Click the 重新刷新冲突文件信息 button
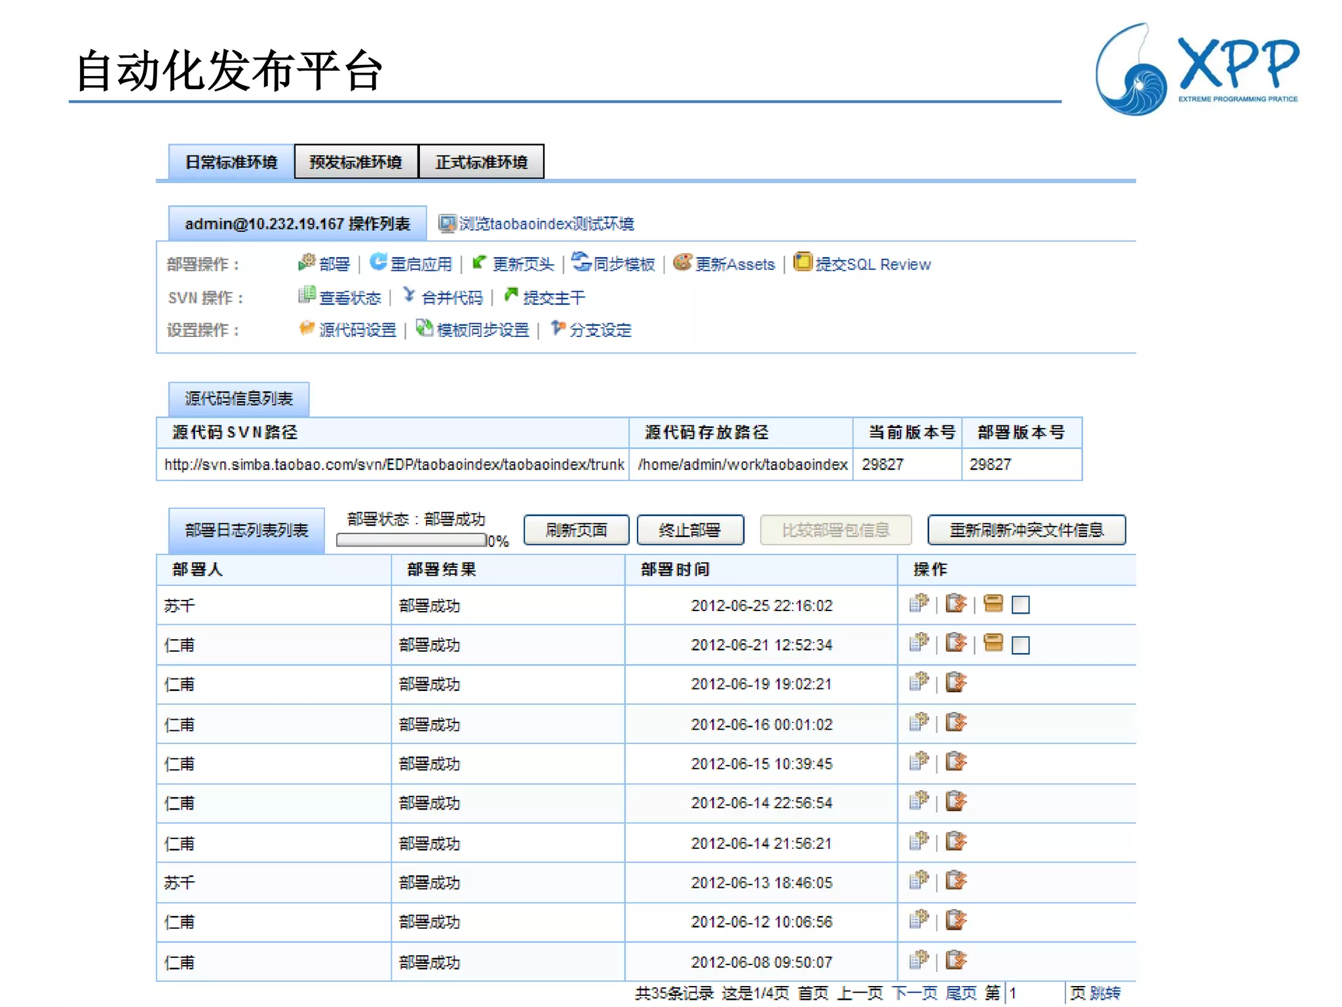Viewport: 1342px width, 1007px height. [x=1027, y=530]
